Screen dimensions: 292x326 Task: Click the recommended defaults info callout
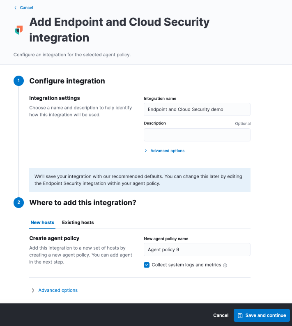click(140, 180)
